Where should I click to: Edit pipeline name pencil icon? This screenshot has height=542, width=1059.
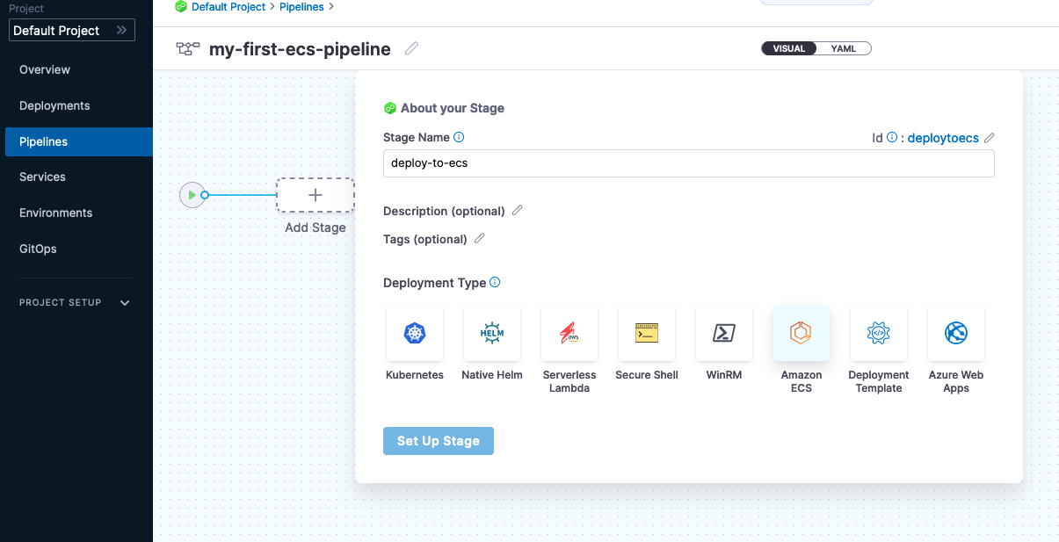411,49
